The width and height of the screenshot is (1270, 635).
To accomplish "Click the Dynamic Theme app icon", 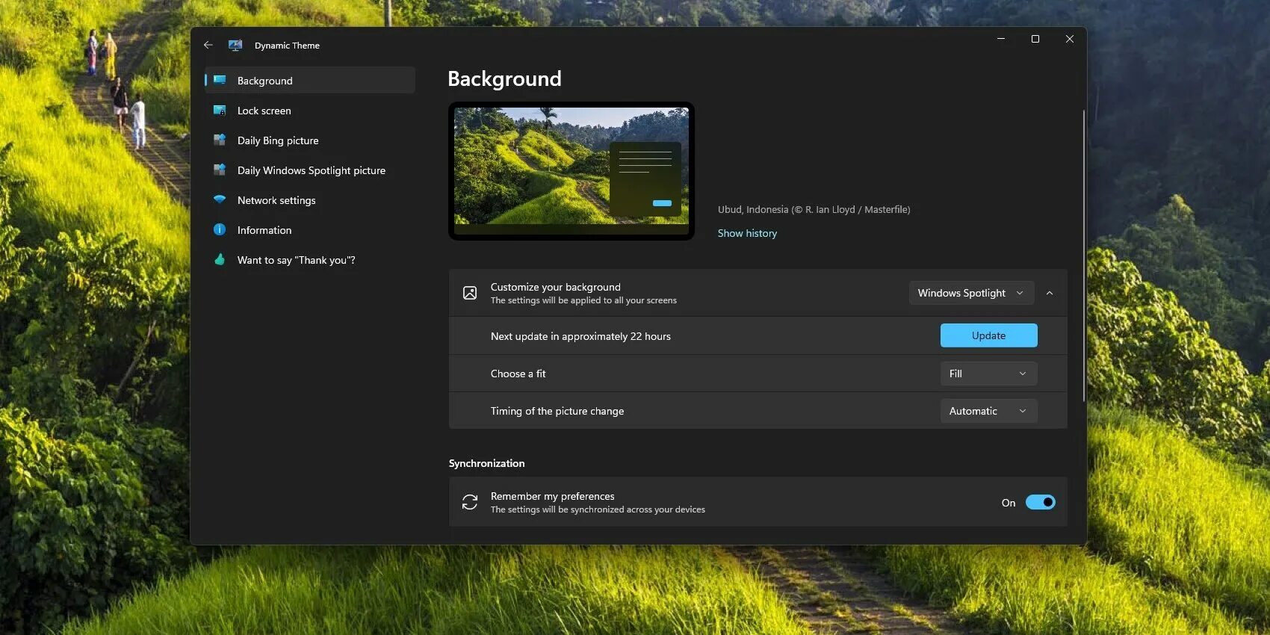I will pos(235,45).
